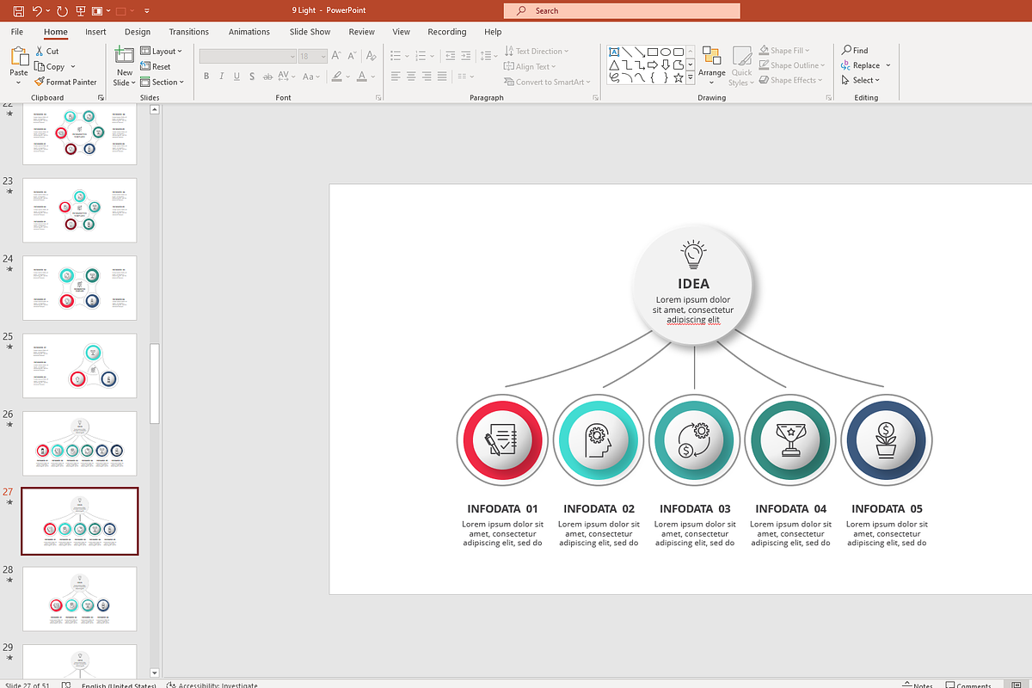Toggle Align Right paragraph alignment
Viewport: 1032px width, 688px height.
tap(428, 77)
